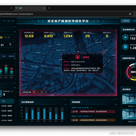Click the 位置 column header
This screenshot has height=136, width=136.
[x=3, y=101]
